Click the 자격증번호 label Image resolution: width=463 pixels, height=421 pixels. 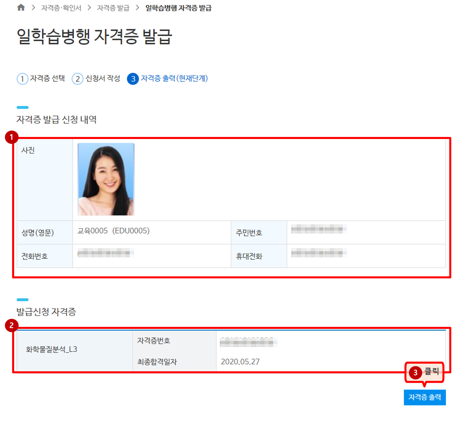pyautogui.click(x=154, y=341)
